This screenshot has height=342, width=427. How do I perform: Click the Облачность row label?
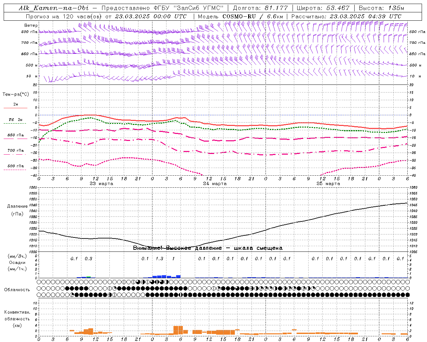coord(17,290)
